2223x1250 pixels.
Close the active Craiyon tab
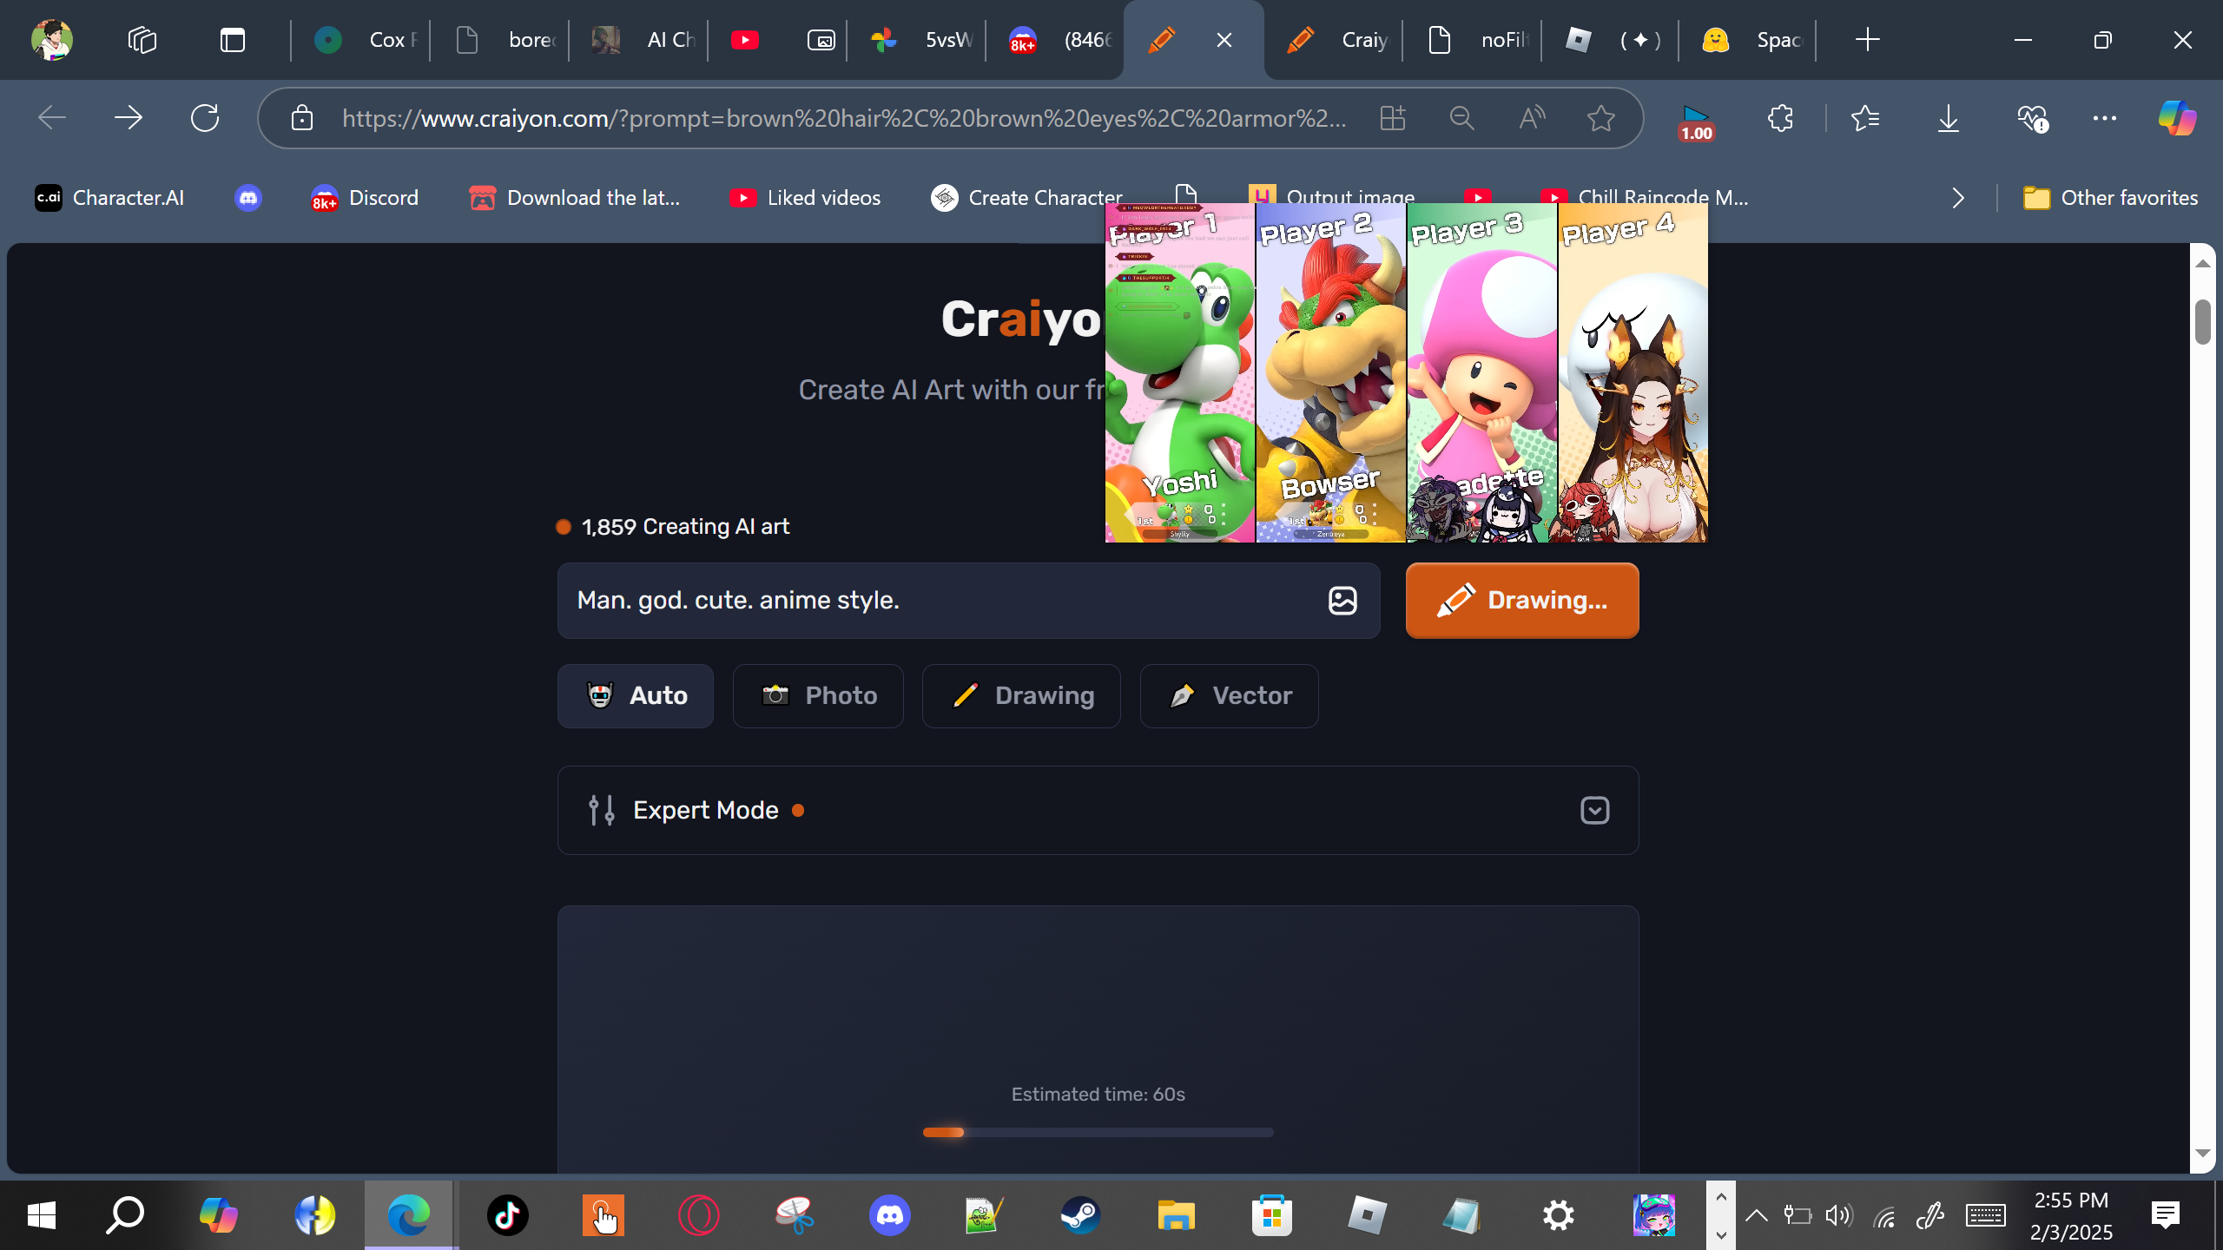coord(1224,40)
